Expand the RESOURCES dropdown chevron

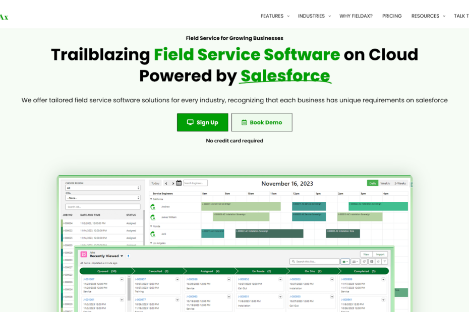444,16
